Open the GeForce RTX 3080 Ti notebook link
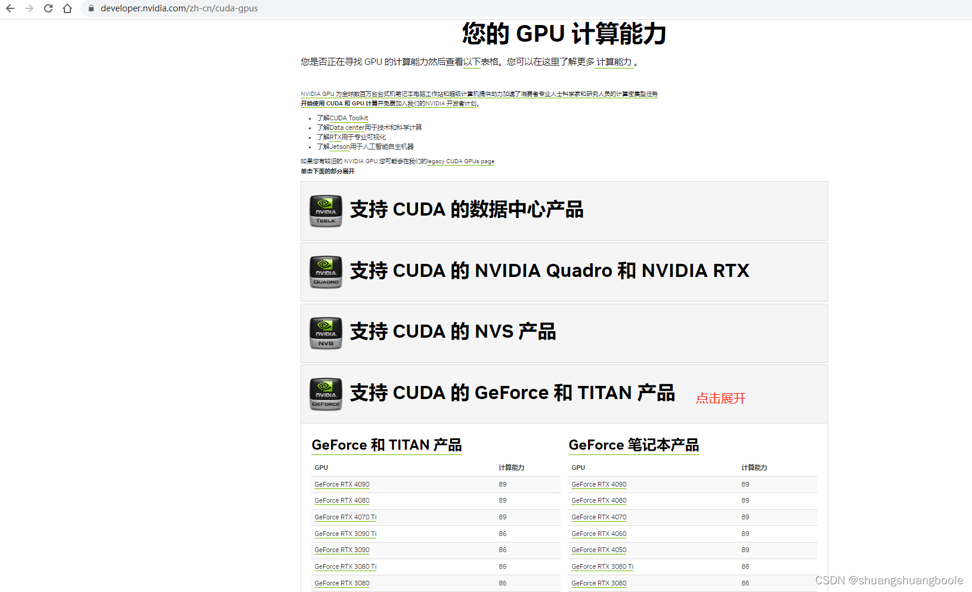The image size is (972, 592). coord(602,566)
